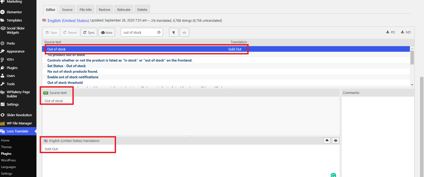Click the Auto translate button
Viewport: 424px width, 177px height.
[x=107, y=32]
